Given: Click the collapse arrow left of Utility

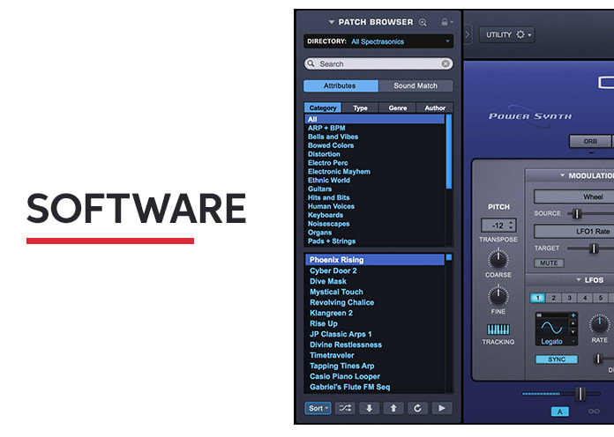Looking at the screenshot, I should click(x=468, y=34).
